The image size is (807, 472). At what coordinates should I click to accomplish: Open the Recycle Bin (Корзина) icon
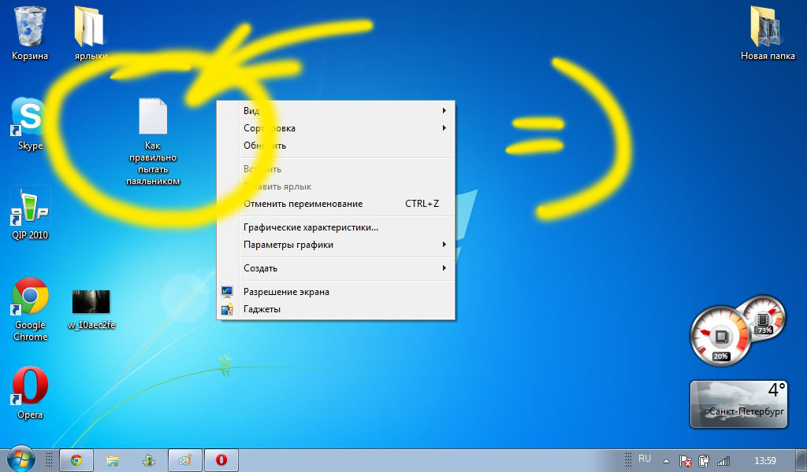point(30,31)
